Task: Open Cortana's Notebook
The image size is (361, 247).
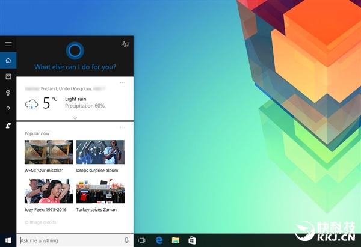Action: click(8, 76)
